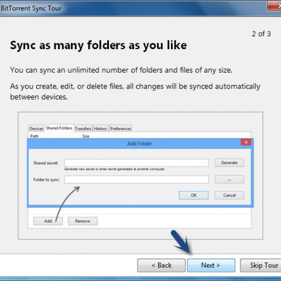Focus the Folder to sync field
This screenshot has width=281, height=281.
[136, 180]
